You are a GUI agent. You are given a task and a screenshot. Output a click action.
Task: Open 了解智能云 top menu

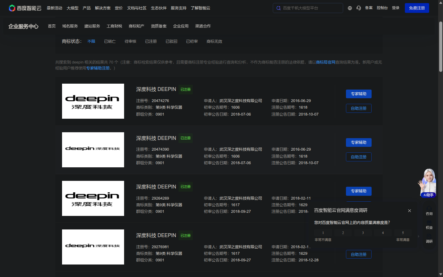200,8
